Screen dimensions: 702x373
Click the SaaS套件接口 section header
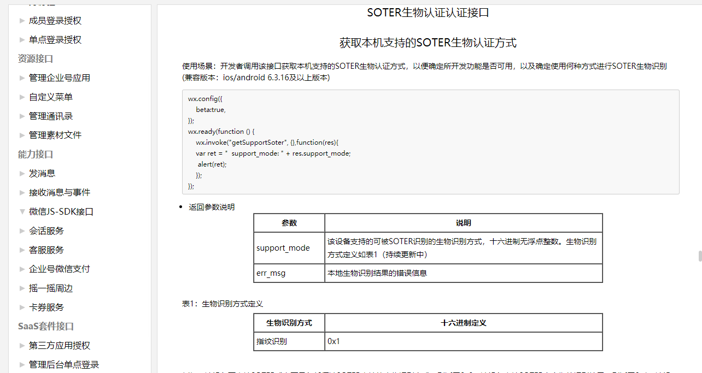tap(46, 327)
